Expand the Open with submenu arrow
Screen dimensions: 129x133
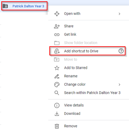pyautogui.click(x=119, y=14)
